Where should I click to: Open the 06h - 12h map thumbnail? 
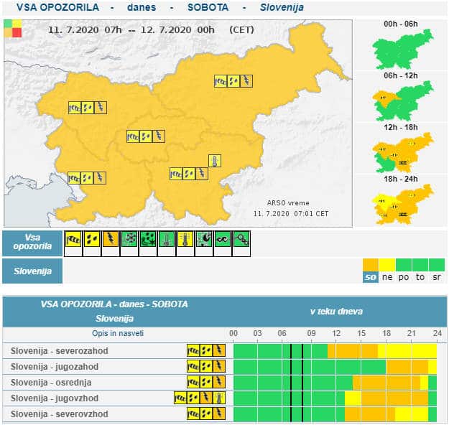[x=402, y=101]
